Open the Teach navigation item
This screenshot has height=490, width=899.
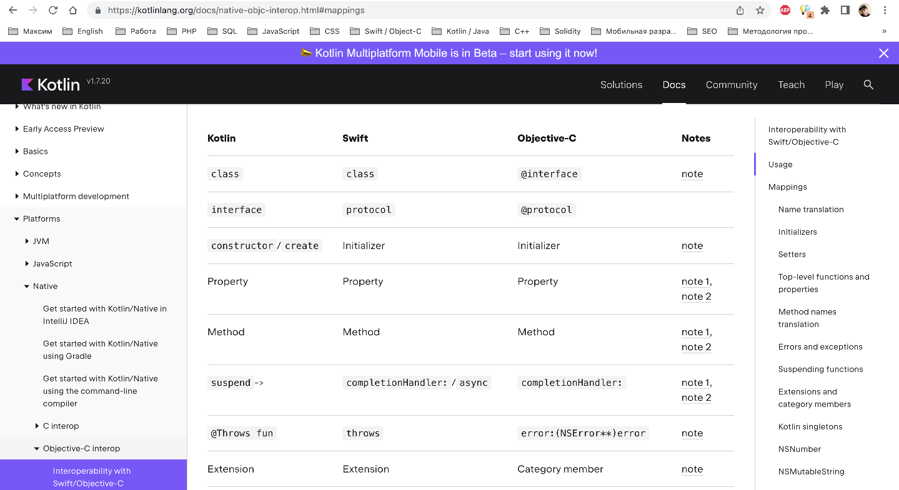click(791, 85)
